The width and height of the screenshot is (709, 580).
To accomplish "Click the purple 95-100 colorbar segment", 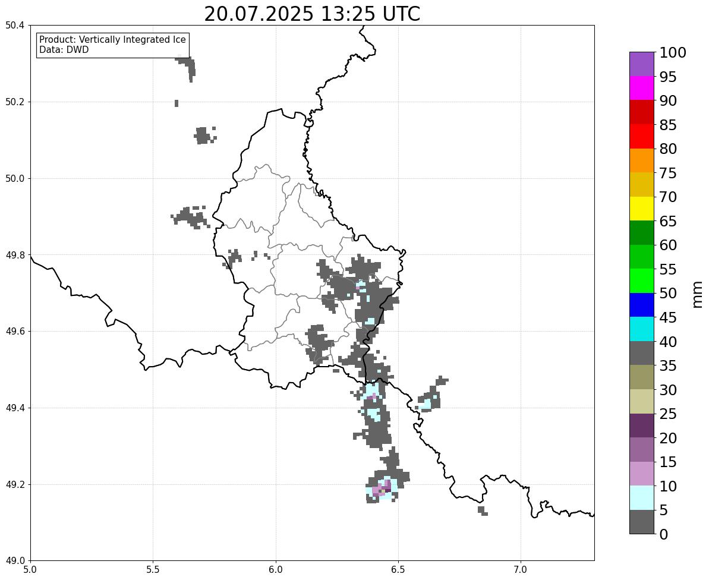I will point(642,64).
